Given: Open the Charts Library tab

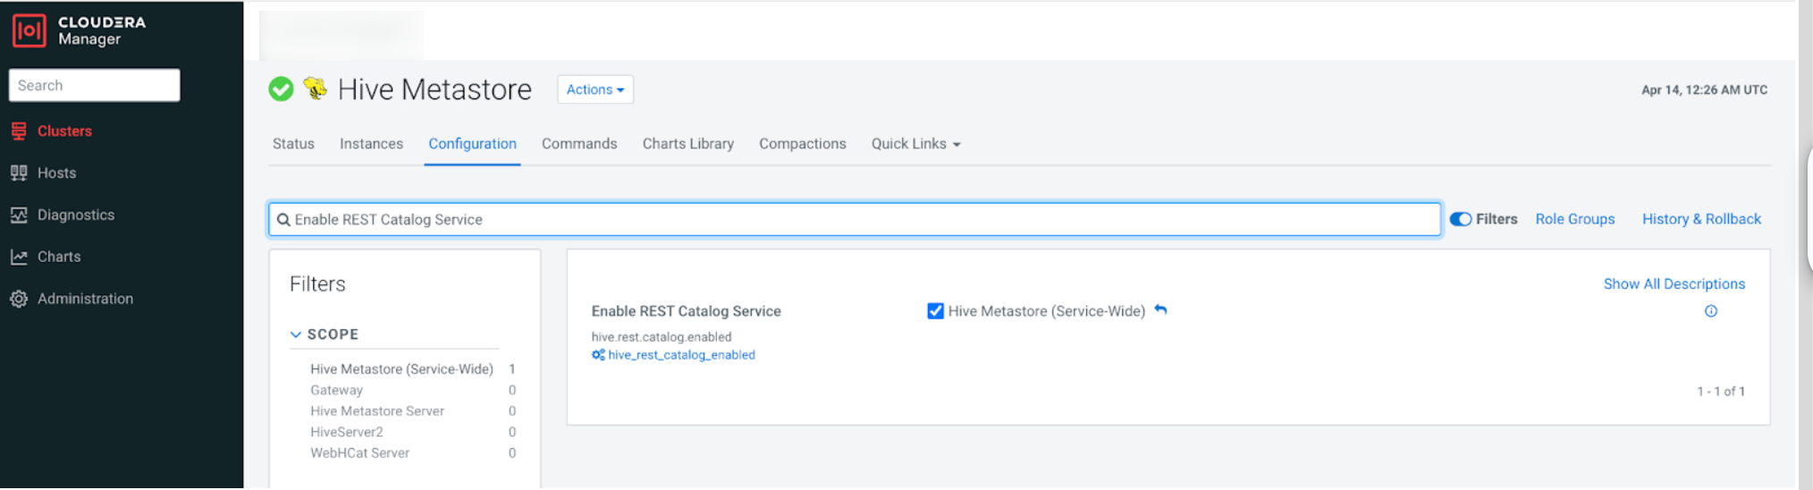Looking at the screenshot, I should tap(687, 144).
